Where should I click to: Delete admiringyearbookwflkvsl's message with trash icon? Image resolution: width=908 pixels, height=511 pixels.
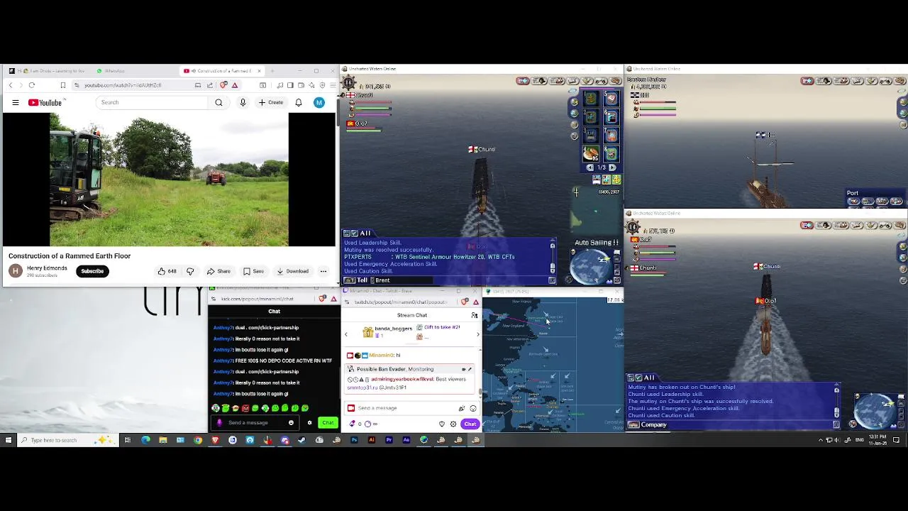(x=367, y=380)
